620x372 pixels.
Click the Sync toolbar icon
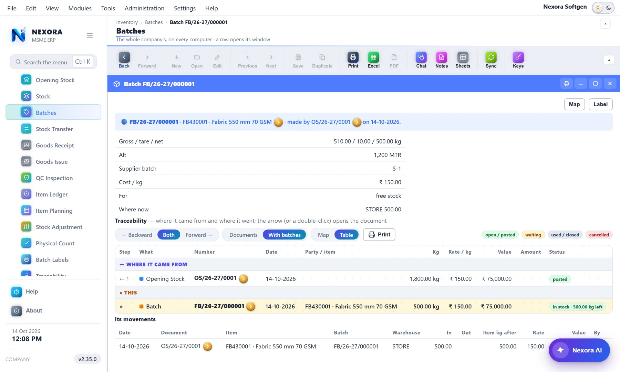(491, 60)
